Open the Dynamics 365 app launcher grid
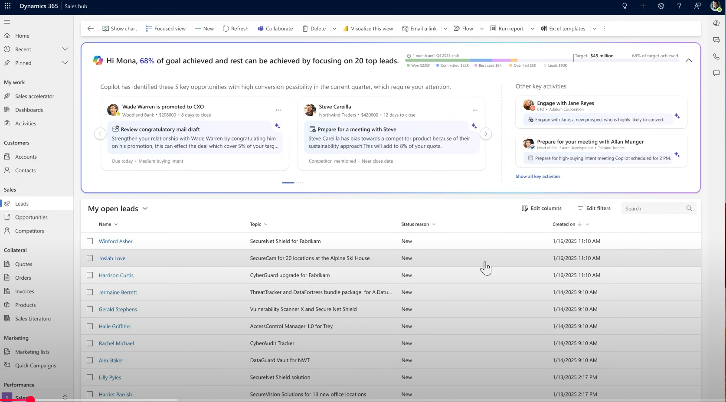Viewport: 726px width, 402px height. click(7, 6)
